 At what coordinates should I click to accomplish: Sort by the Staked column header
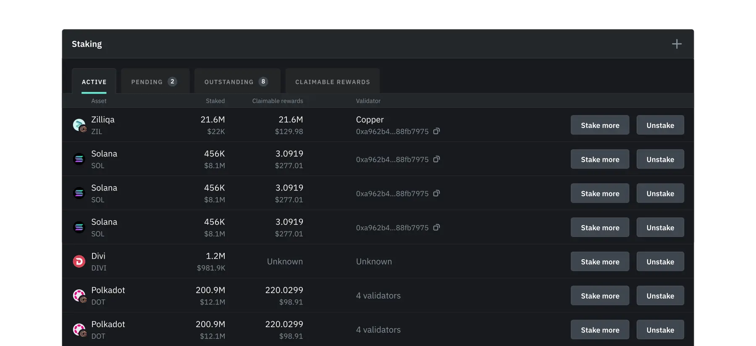[x=215, y=101]
